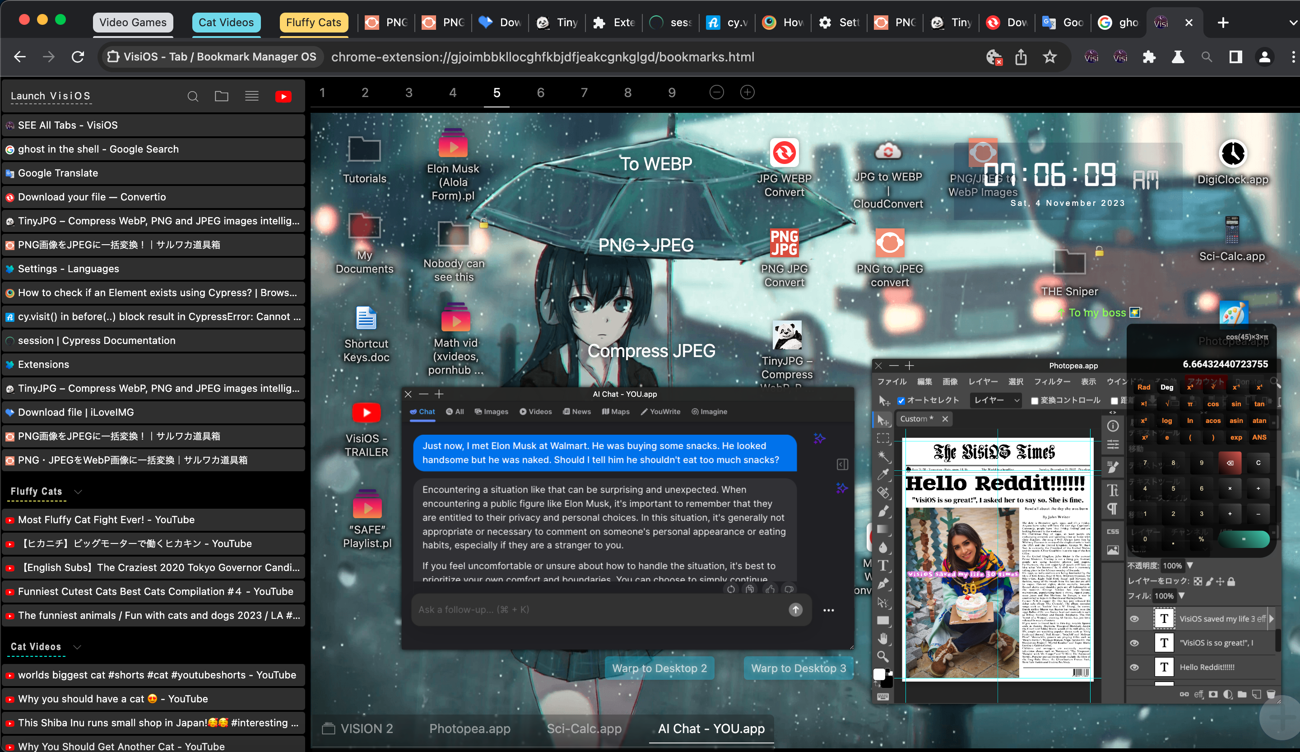Click Launch VisiOS link in sidebar
The height and width of the screenshot is (752, 1300).
(51, 96)
